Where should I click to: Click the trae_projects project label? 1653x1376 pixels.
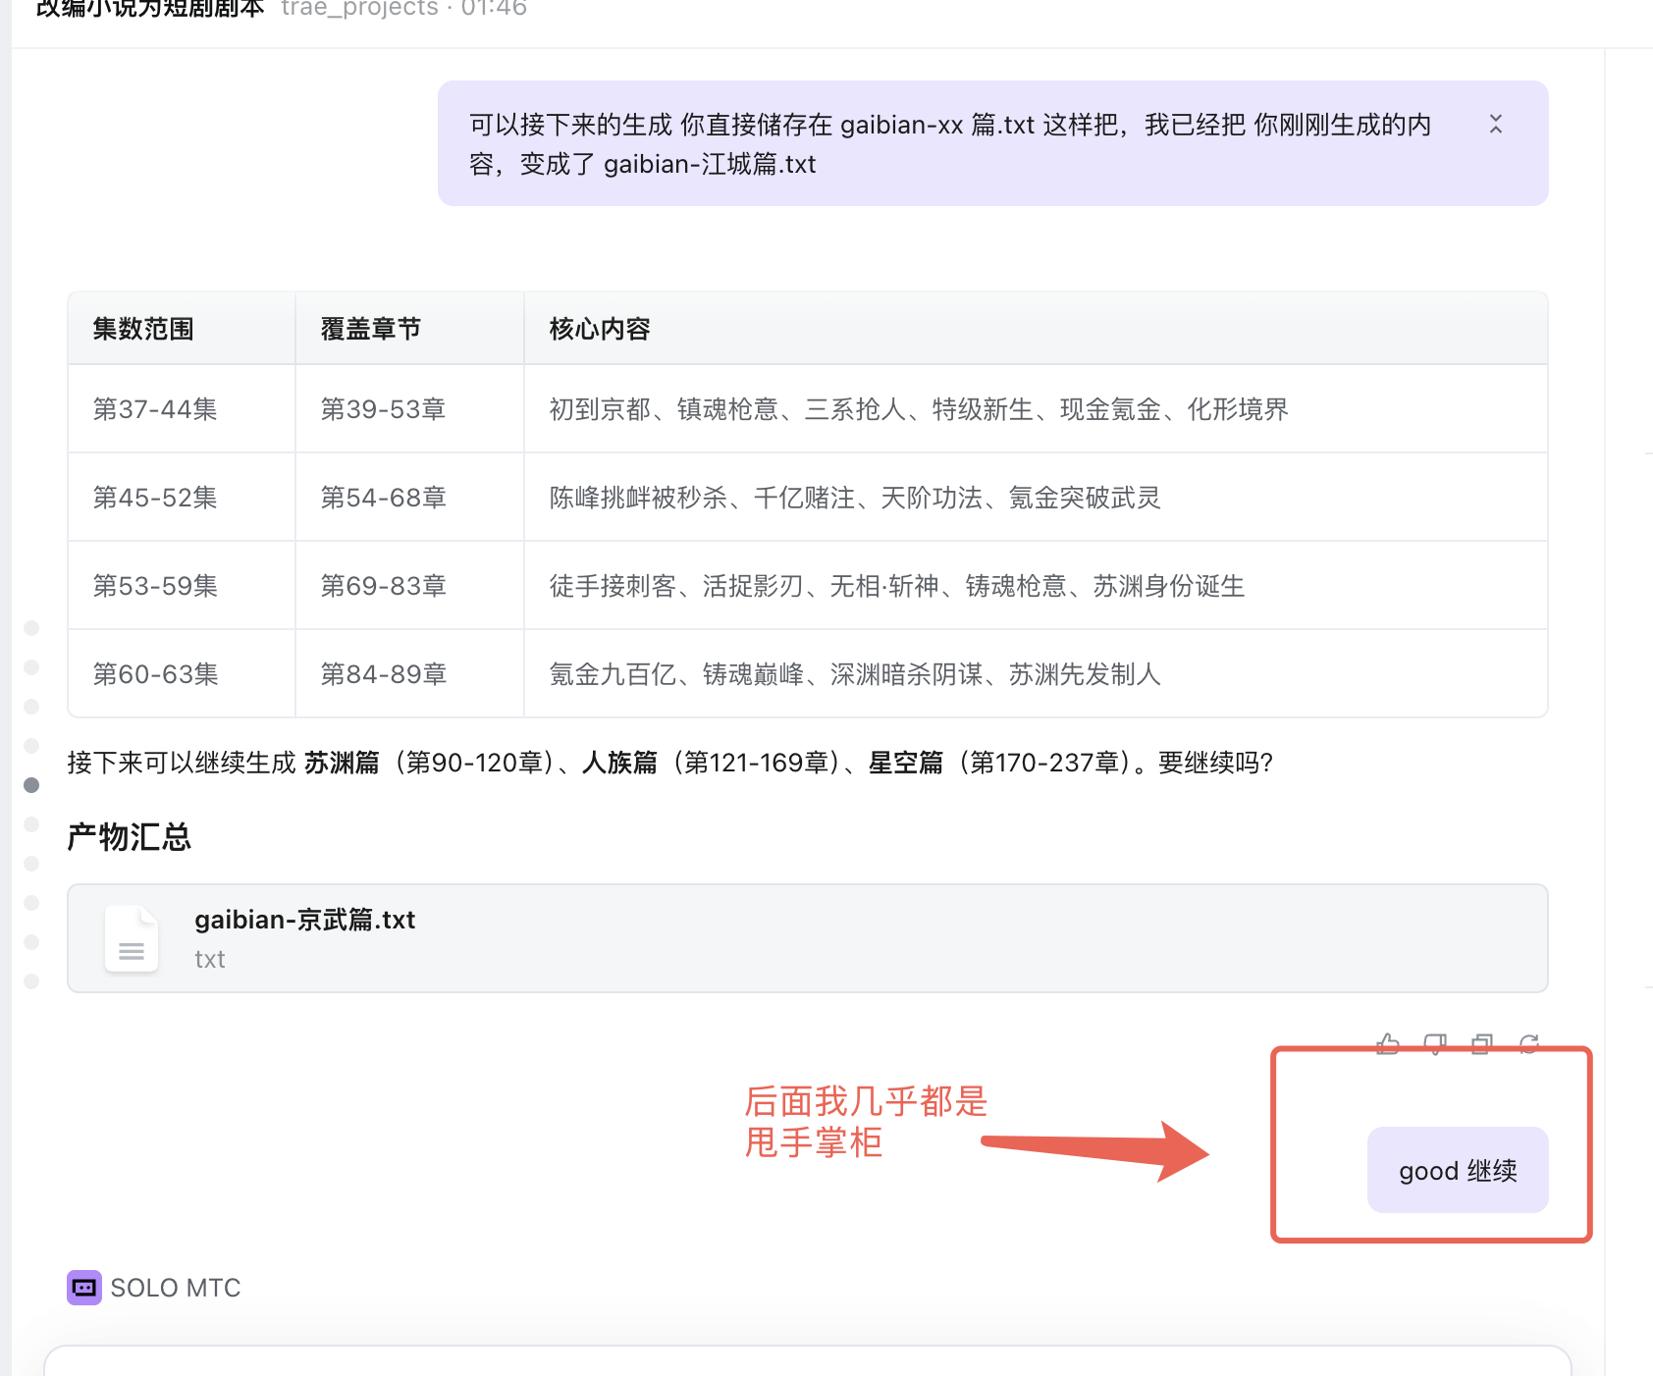359,9
